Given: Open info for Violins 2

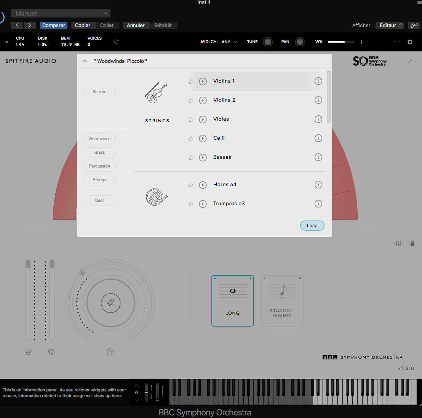Looking at the screenshot, I should [x=318, y=100].
